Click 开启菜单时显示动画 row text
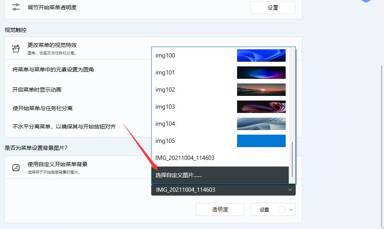This screenshot has width=384, height=229. (37, 90)
